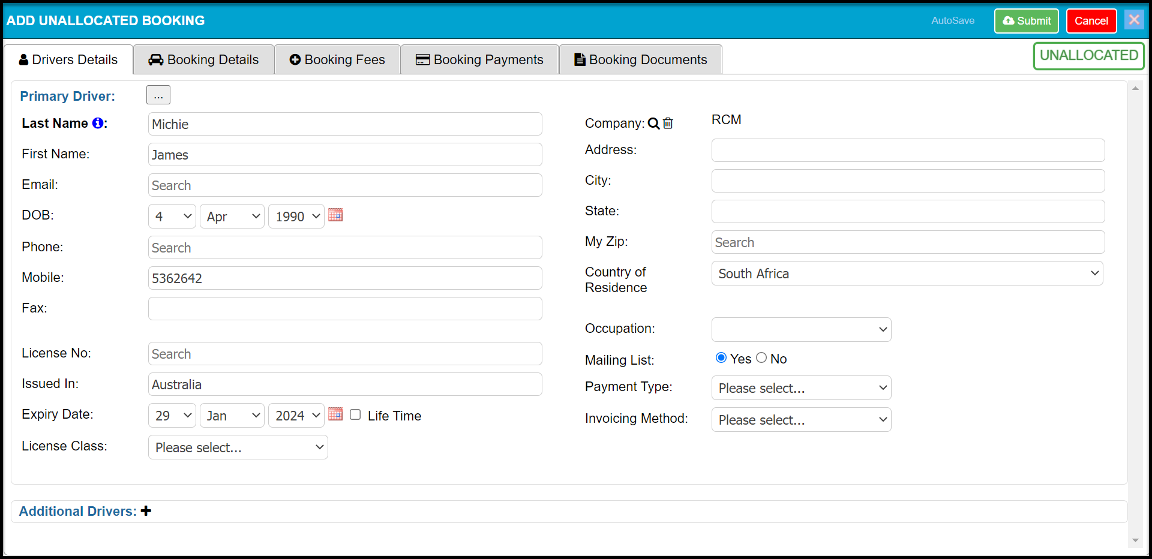Click the Company search magnifier icon
This screenshot has height=559, width=1152.
653,124
